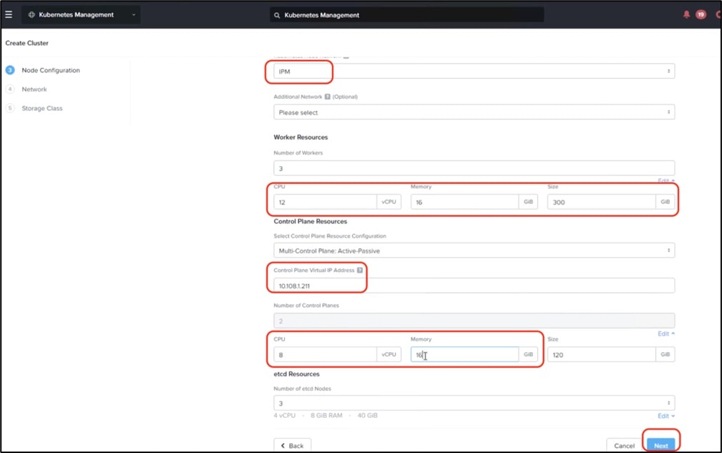Focus the Kubernetes Management search bar
The image size is (722, 453).
(x=406, y=15)
